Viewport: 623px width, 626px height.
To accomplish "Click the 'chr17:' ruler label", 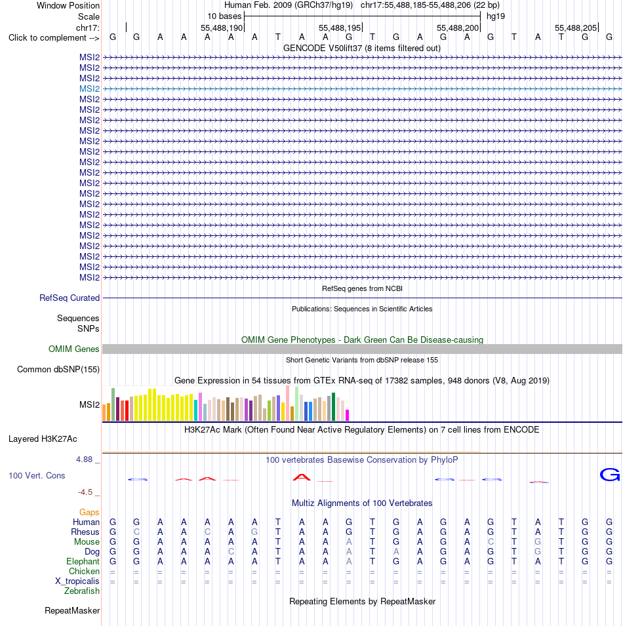I will click(87, 28).
